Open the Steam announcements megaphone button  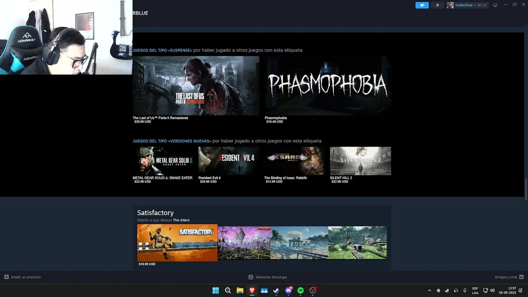(422, 5)
